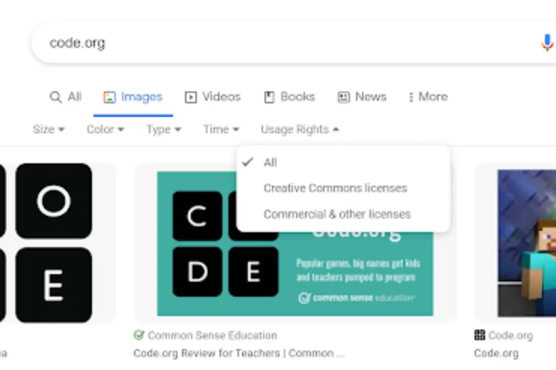This screenshot has width=556, height=370.
Task: Expand the Size filter dropdown
Action: 49,129
